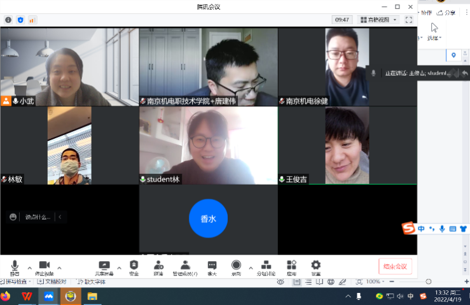This screenshot has height=305, width=470.
Task: Mute the microphone in the meeting toolbar
Action: point(15,266)
